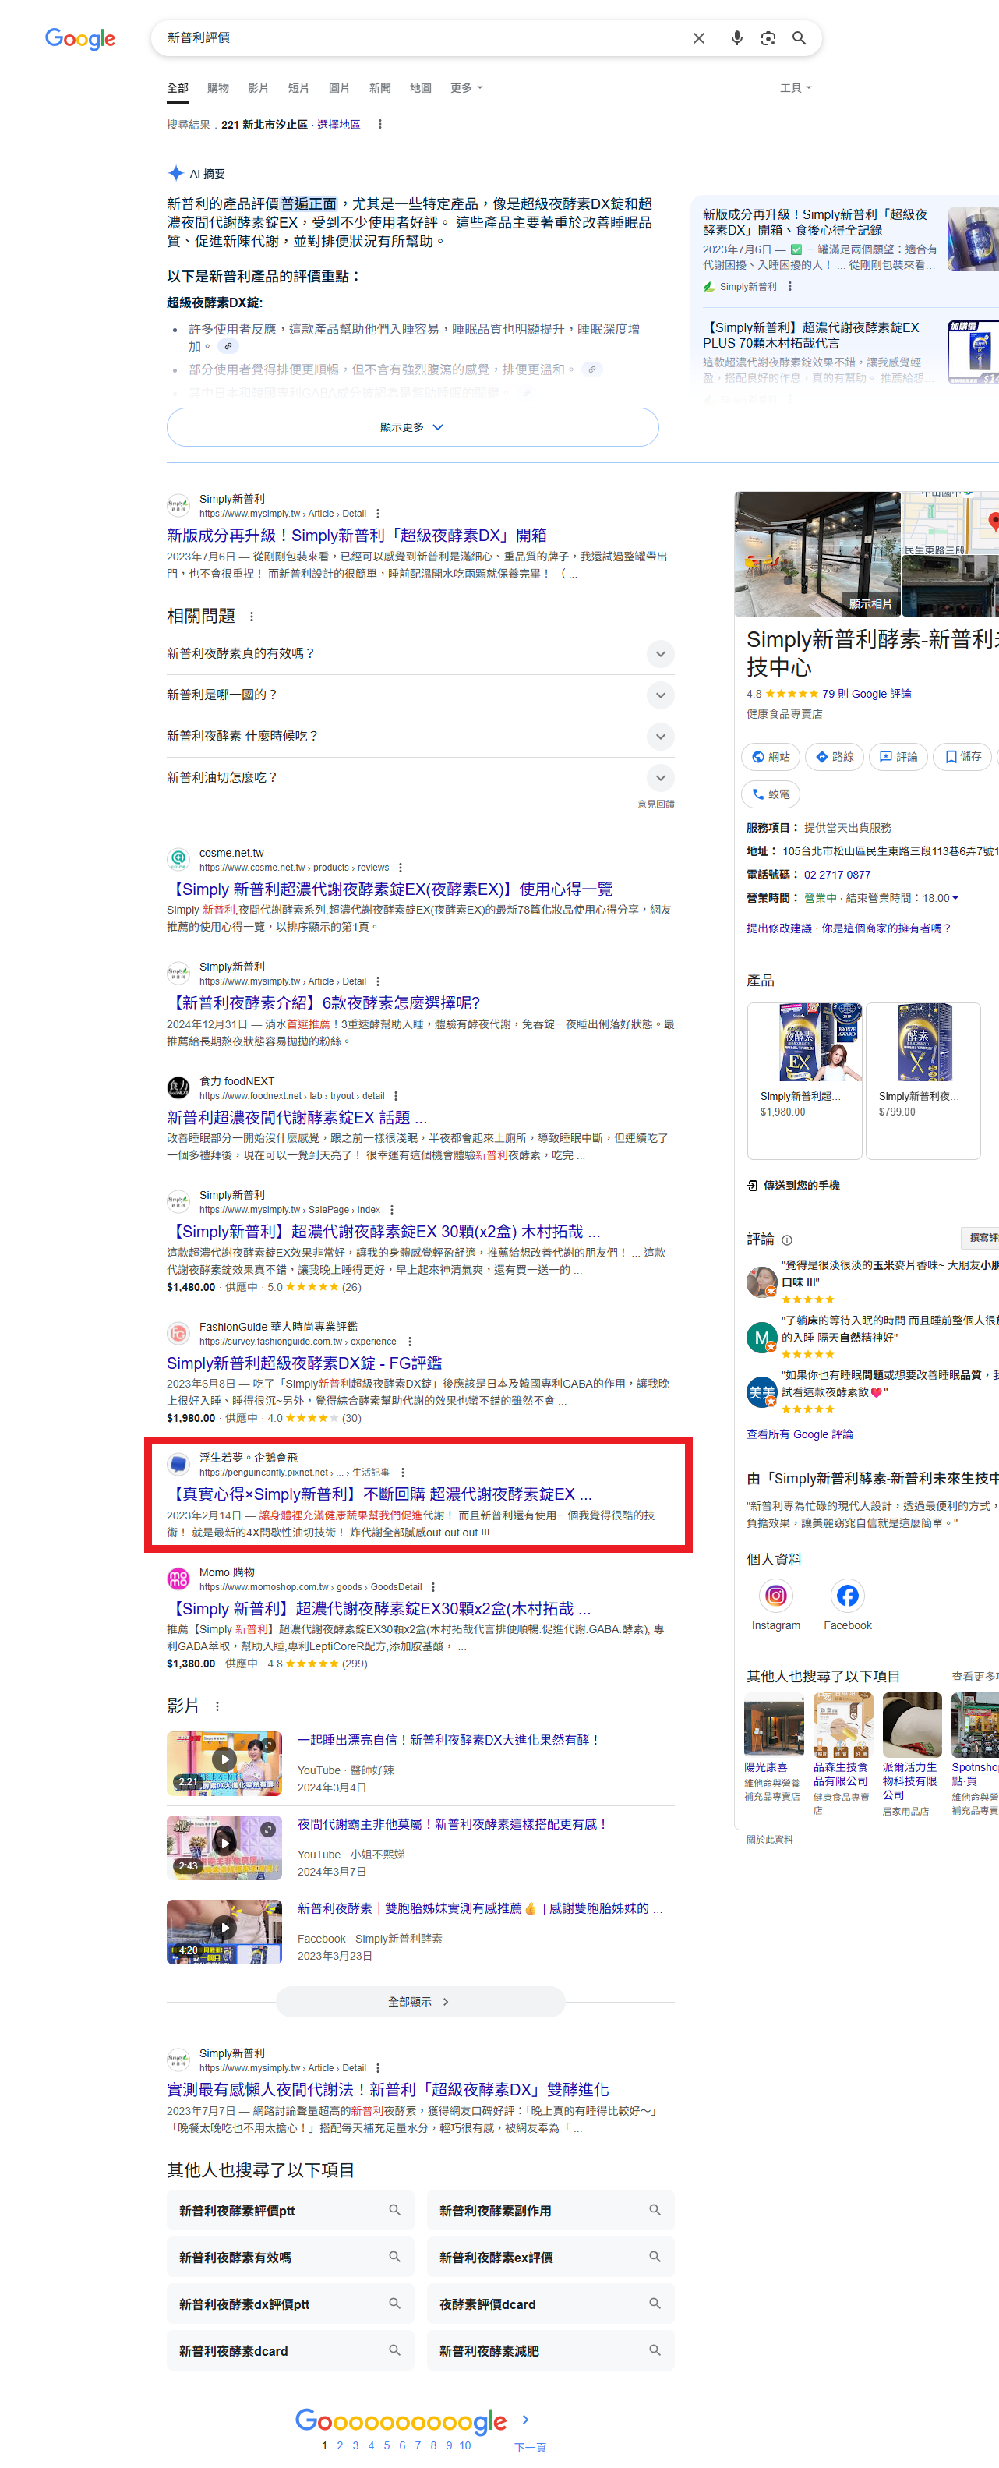The image size is (999, 2468).
Task: Play the 2:43 小姐不熙娣 video thumbnail
Action: [224, 1847]
